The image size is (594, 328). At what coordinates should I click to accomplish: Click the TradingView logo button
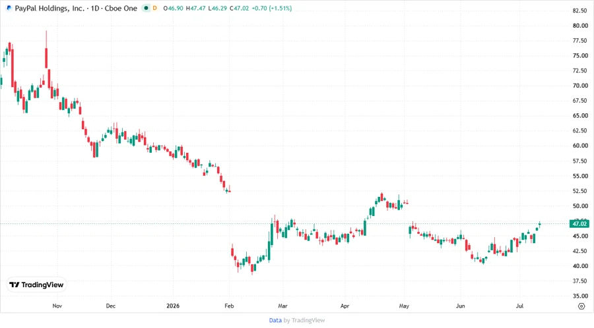[36, 285]
